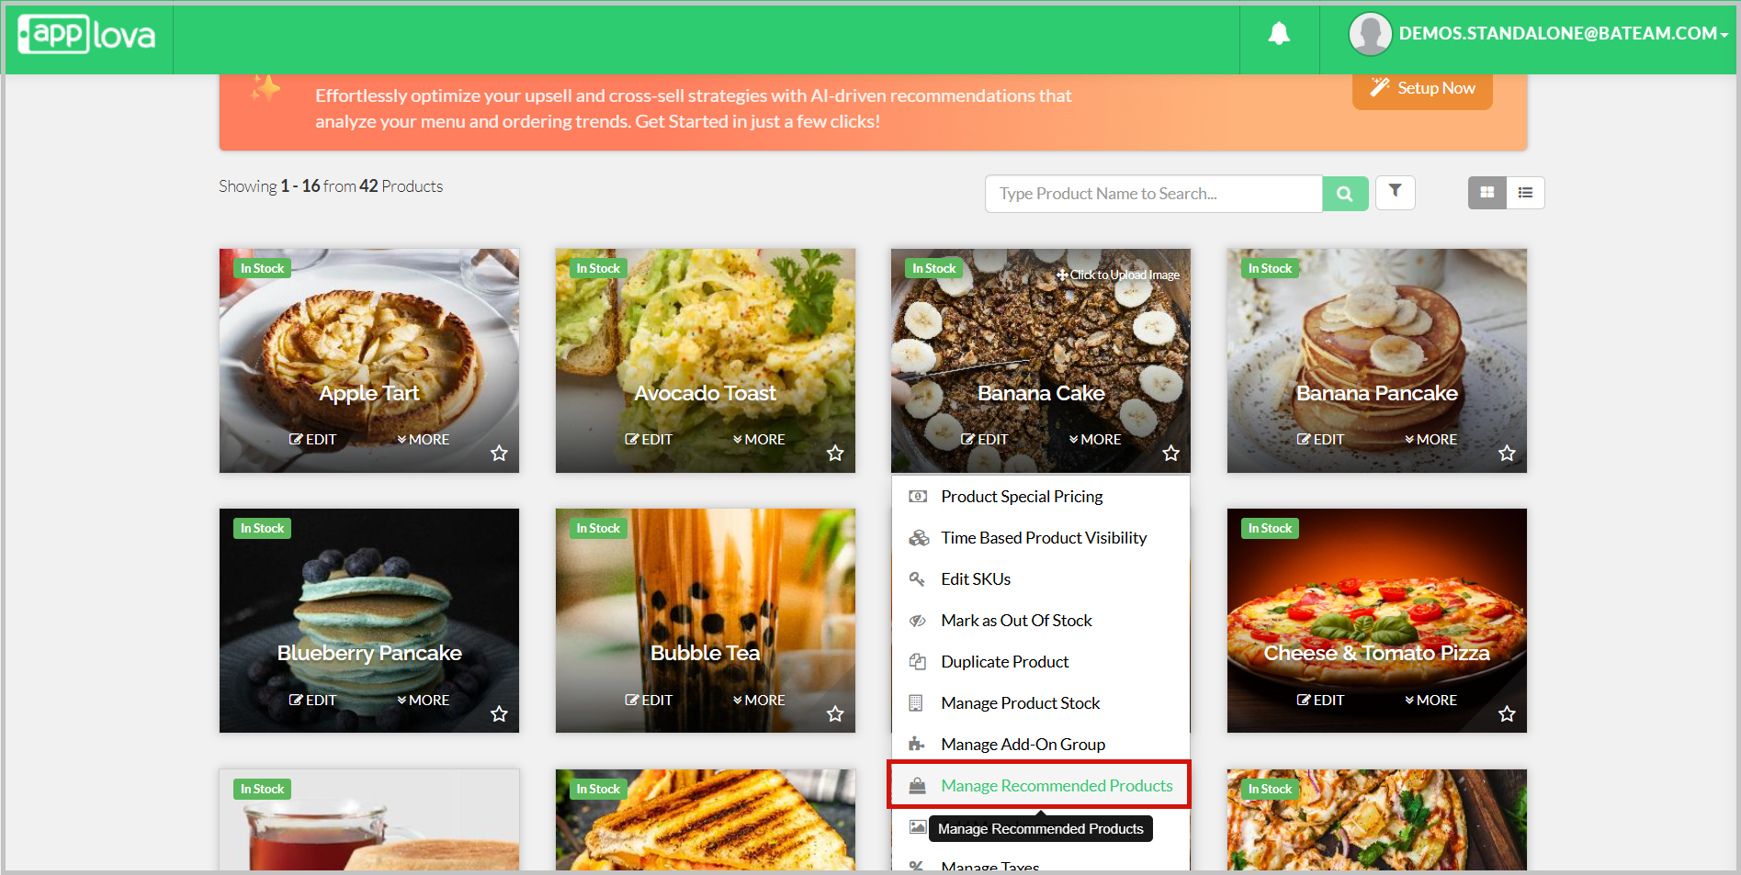Edit the Avocado Toast product

click(x=649, y=440)
